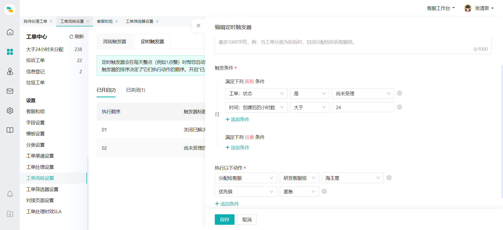Image resolution: width=503 pixels, height=230 pixels.
Task: Go to 客服和组 settings
Action: click(35, 111)
